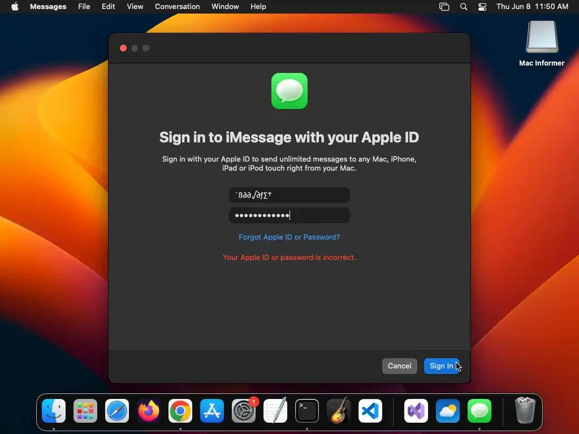Viewport: 579px width, 434px height.
Task: Launch Safari from the dock
Action: [x=117, y=411]
